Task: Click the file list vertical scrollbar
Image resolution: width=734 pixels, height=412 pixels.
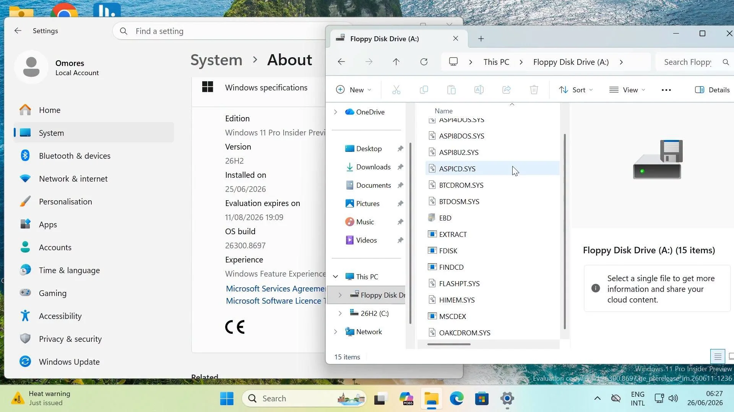Action: (565, 232)
